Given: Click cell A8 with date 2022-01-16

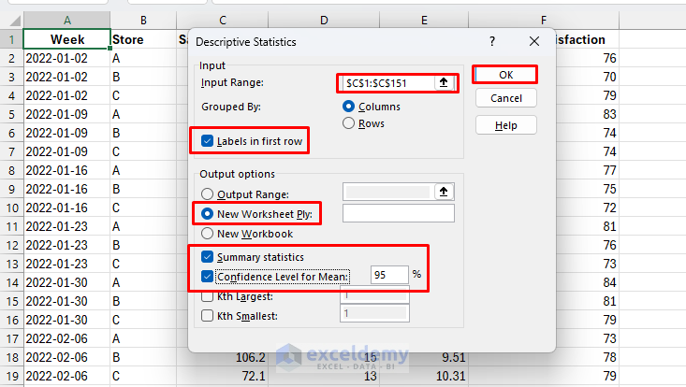Looking at the screenshot, I should pyautogui.click(x=66, y=170).
